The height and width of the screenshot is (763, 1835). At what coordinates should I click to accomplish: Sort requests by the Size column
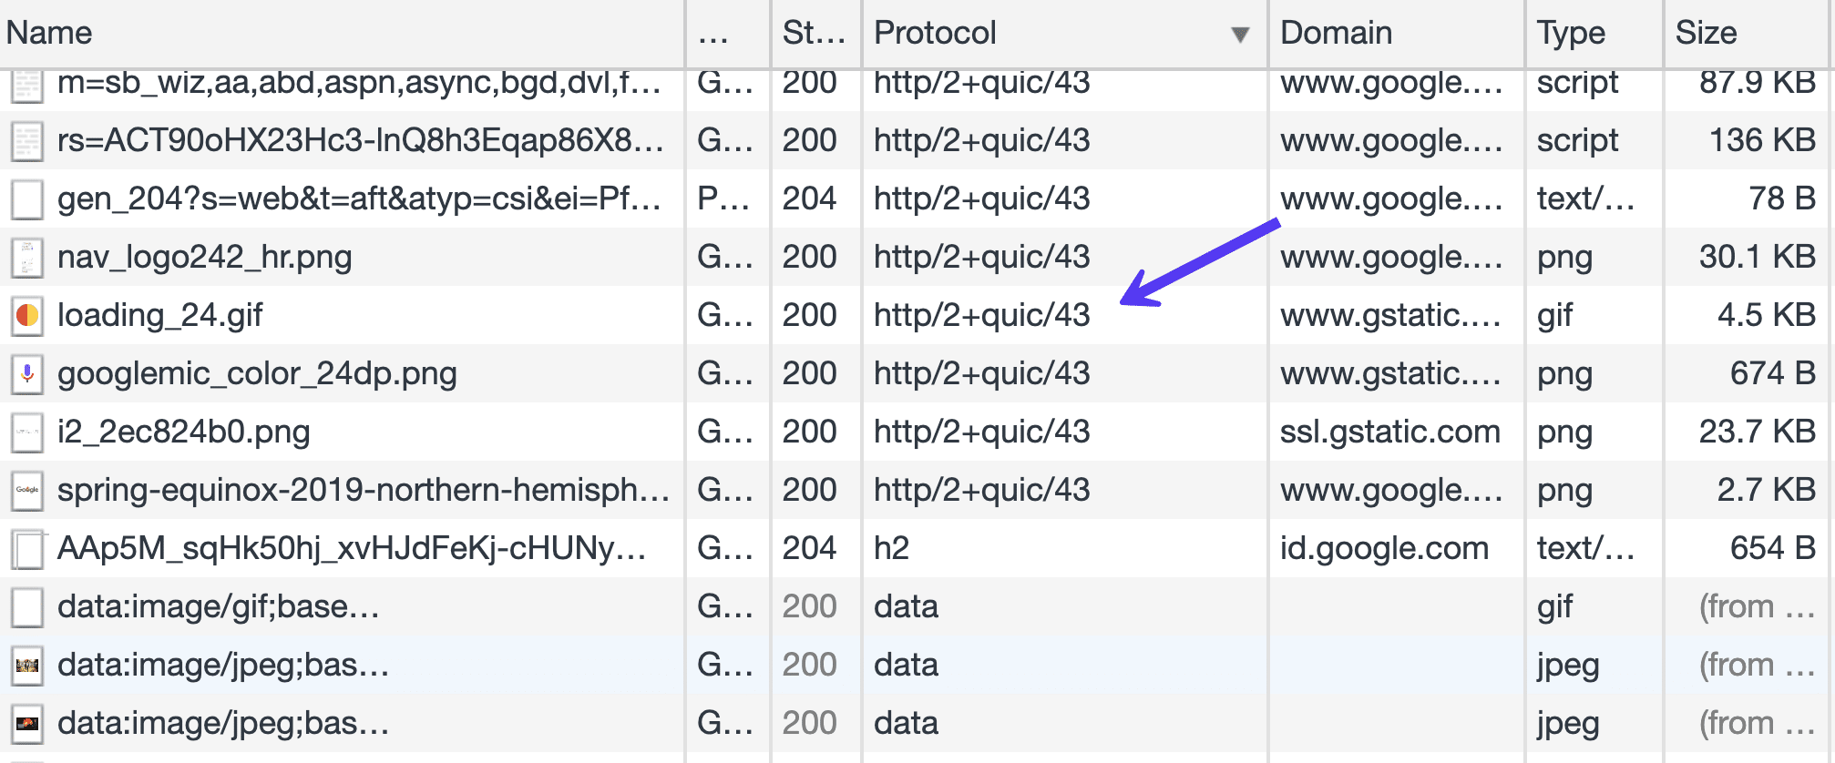point(1704,33)
